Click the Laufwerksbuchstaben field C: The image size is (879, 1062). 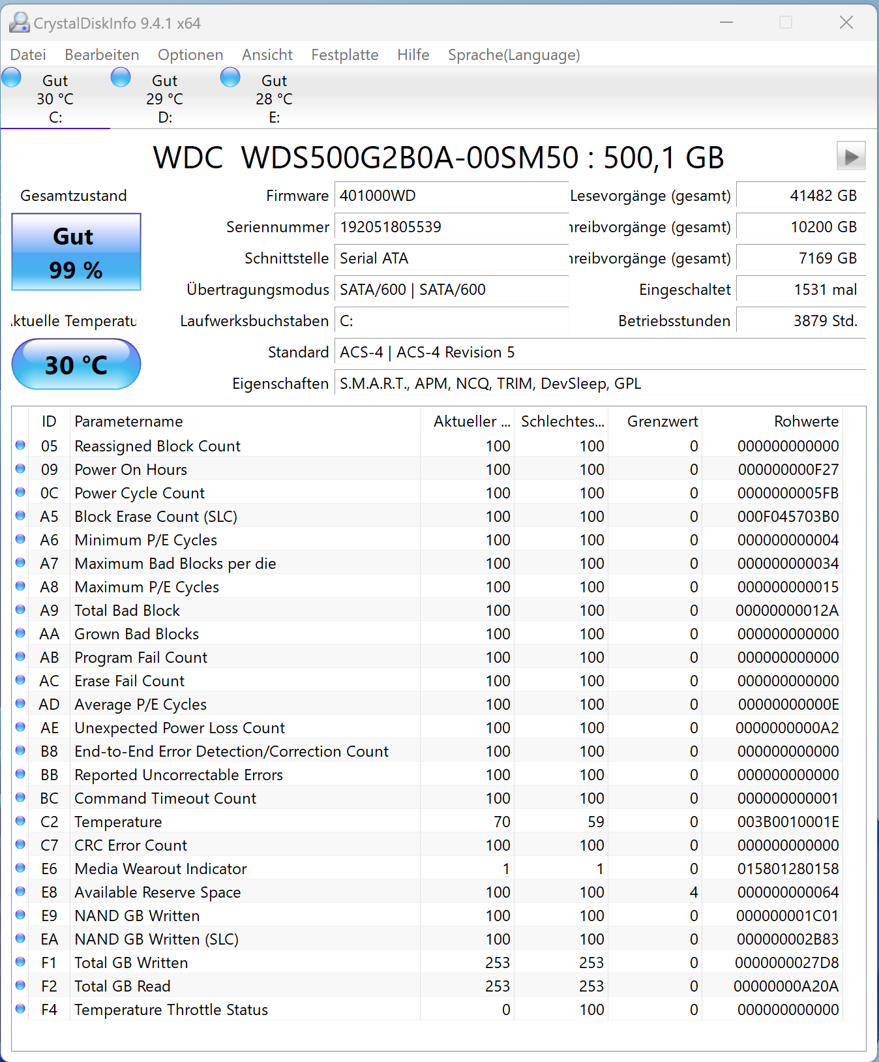[451, 321]
